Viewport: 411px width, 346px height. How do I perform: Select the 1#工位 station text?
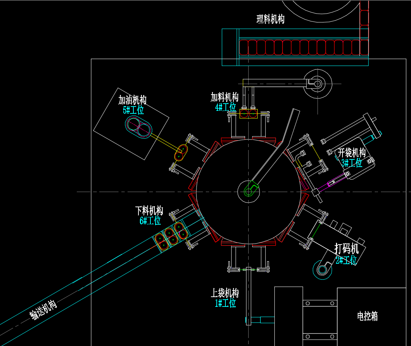pos(225,303)
